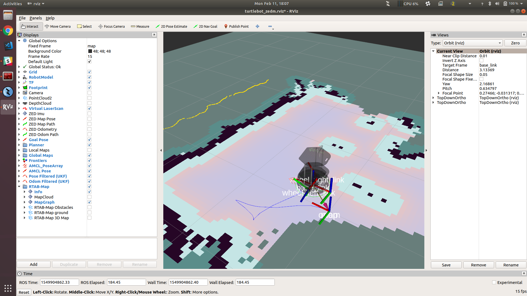Select the 2D Pose Estimate tool
This screenshot has height=296, width=527.
(x=171, y=26)
